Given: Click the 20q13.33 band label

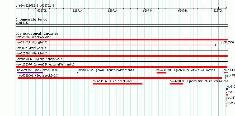Looking at the screenshot, I should coord(22,23).
